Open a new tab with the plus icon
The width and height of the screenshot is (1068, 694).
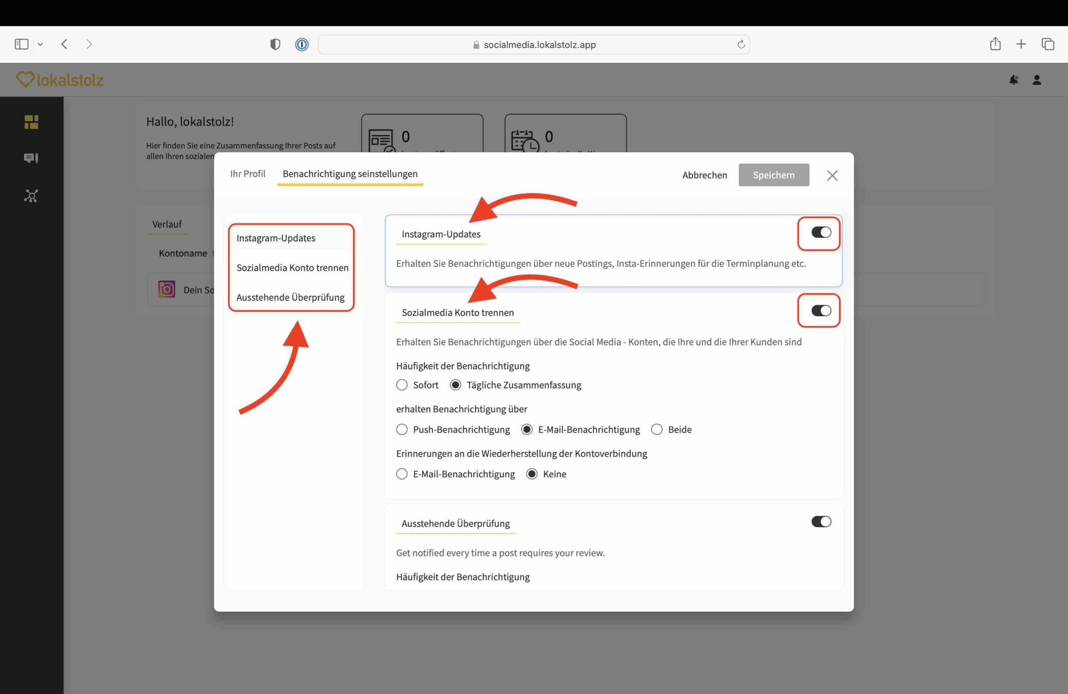pos(1021,44)
